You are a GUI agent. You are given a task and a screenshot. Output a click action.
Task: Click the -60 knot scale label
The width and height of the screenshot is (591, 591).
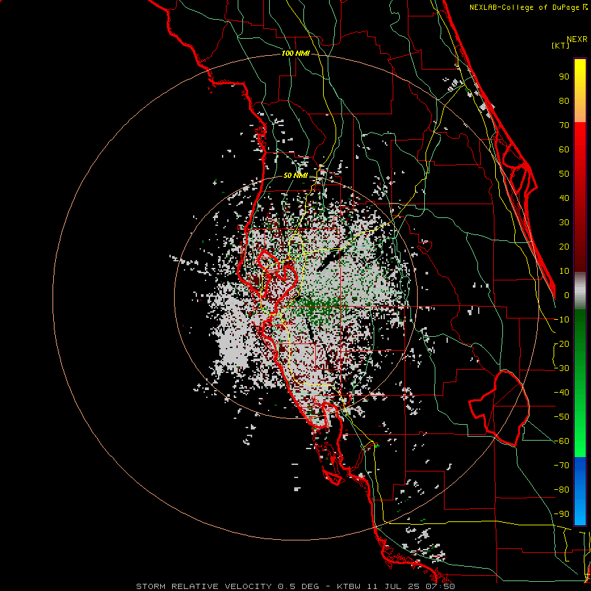[561, 441]
